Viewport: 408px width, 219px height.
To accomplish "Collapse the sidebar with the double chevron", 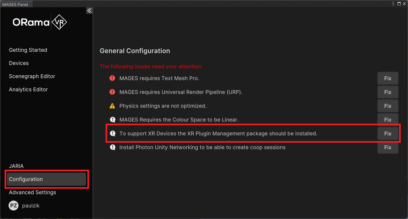I will (x=89, y=10).
